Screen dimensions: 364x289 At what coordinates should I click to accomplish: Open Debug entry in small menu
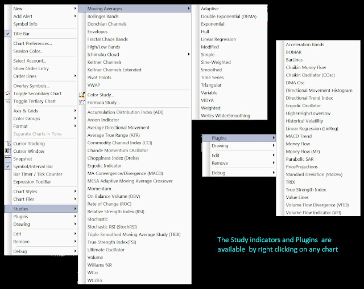(x=239, y=173)
